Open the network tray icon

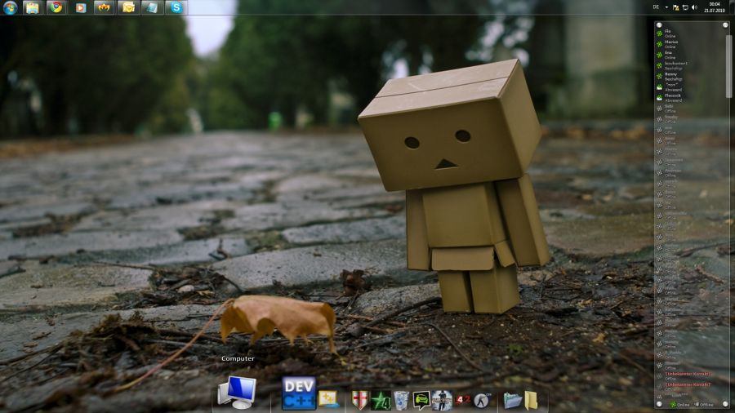tap(685, 7)
